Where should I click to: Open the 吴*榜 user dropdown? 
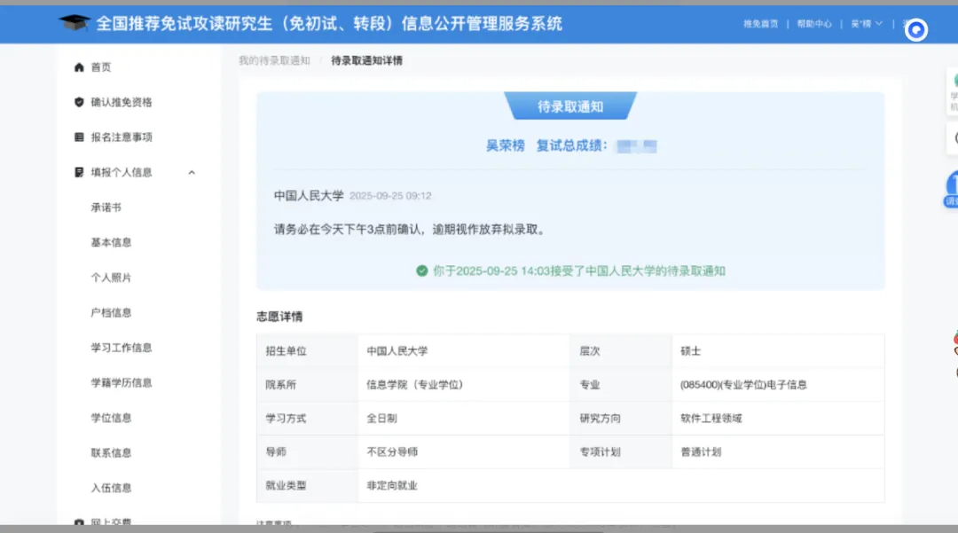tap(867, 24)
